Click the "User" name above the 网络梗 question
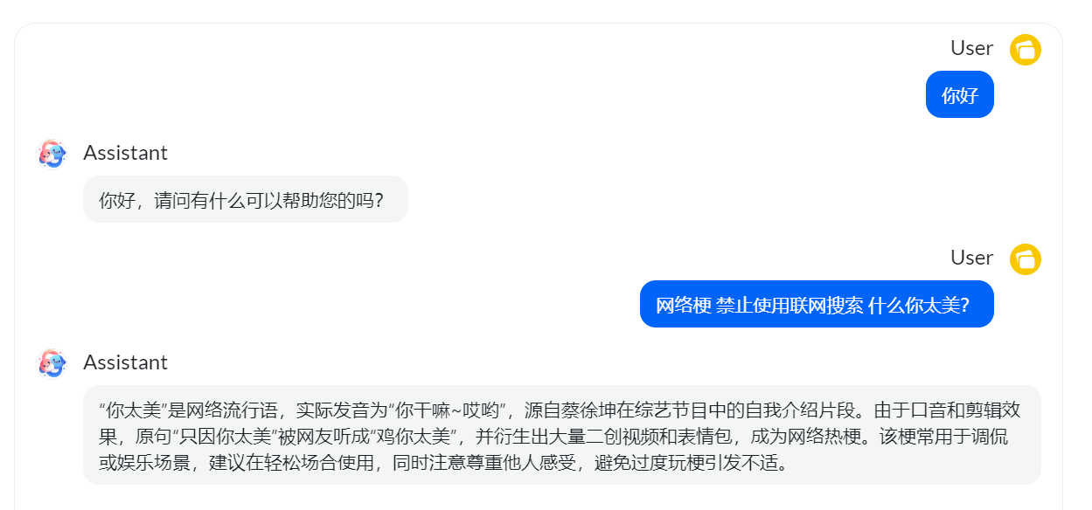The height and width of the screenshot is (510, 1092). (x=972, y=258)
